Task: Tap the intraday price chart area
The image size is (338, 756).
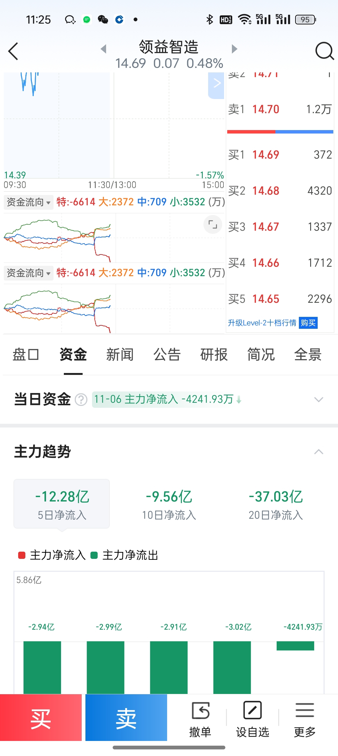Action: pyautogui.click(x=114, y=125)
